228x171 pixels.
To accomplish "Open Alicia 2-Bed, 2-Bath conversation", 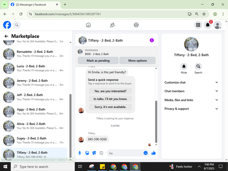I will click(34, 126).
